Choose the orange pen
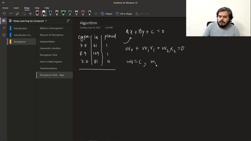The height and width of the screenshot is (141, 251). pos(57,13)
